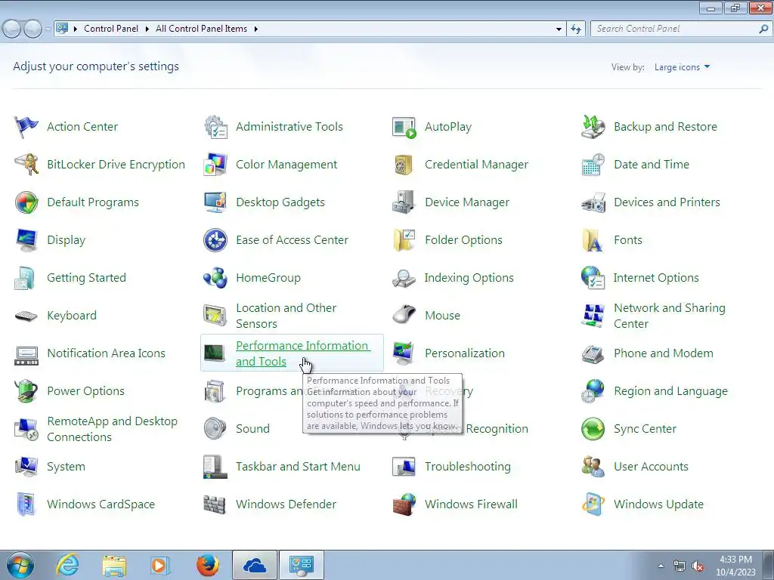Image resolution: width=774 pixels, height=580 pixels.
Task: Select the All Control Panel Items breadcrumb
Action: coord(201,29)
